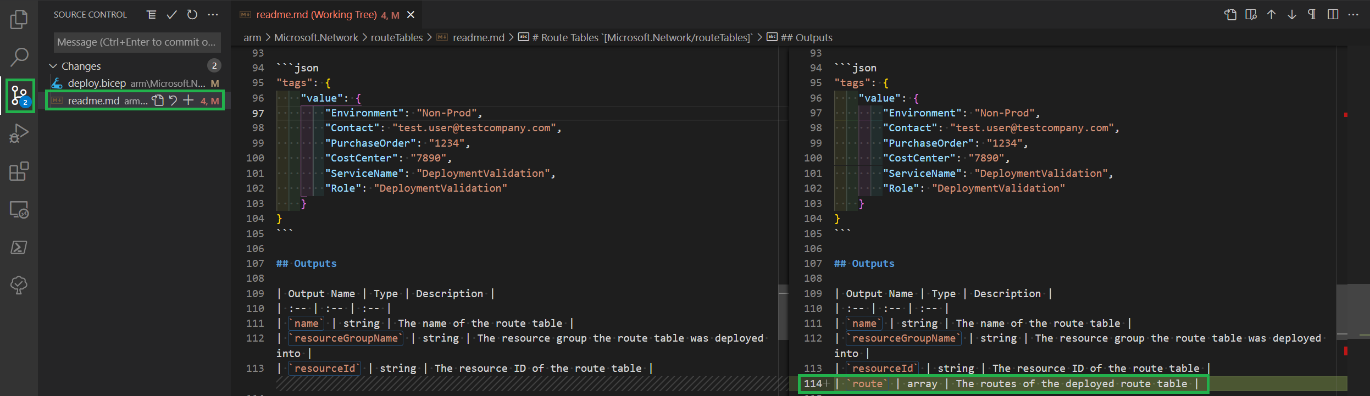Viewport: 1370px width, 396px height.
Task: Click the '4, M' status on readme.md row
Action: [x=209, y=101]
